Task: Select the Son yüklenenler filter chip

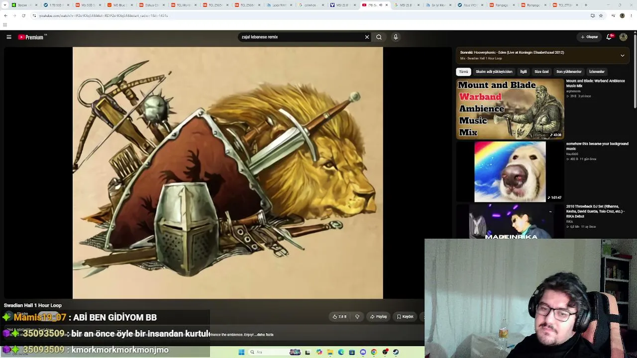Action: pos(569,72)
